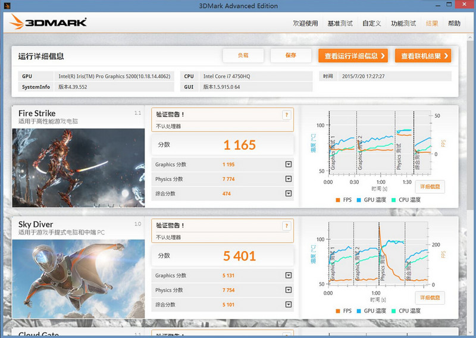Click 查看运行详细信息 orange button
The height and width of the screenshot is (338, 476).
point(353,56)
